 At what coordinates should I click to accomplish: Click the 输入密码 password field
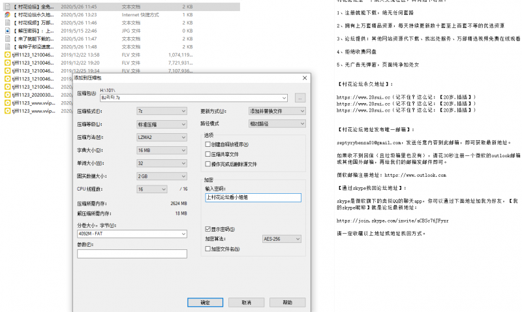click(x=252, y=197)
